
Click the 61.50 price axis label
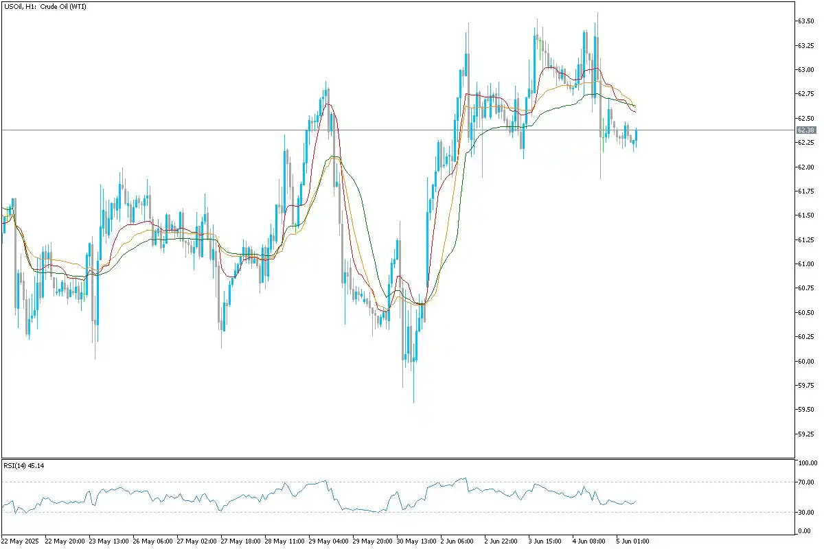(x=805, y=215)
